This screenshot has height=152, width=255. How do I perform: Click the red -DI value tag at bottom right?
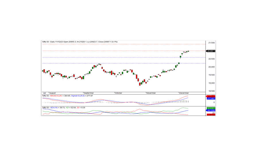click(211, 115)
